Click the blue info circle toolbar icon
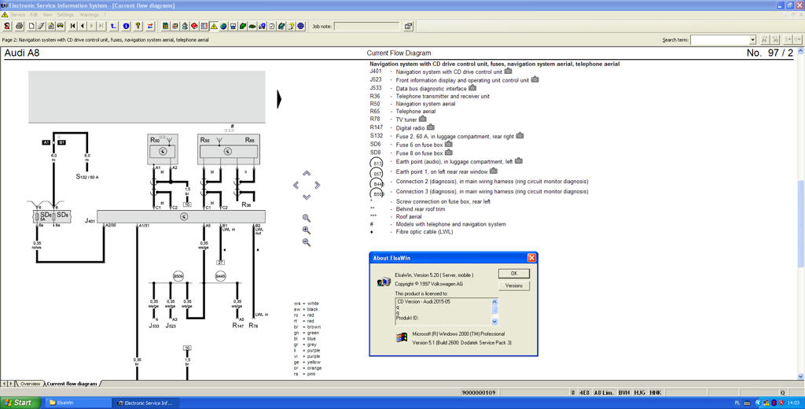The height and width of the screenshot is (409, 805). click(x=126, y=26)
